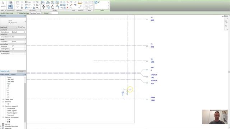
Task: Click the presenter webcam thumbnail
Action: coord(215,117)
